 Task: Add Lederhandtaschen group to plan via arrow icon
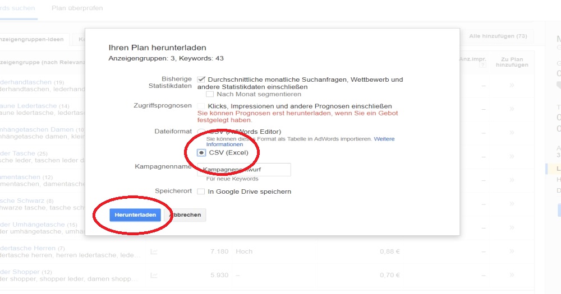coord(512,86)
